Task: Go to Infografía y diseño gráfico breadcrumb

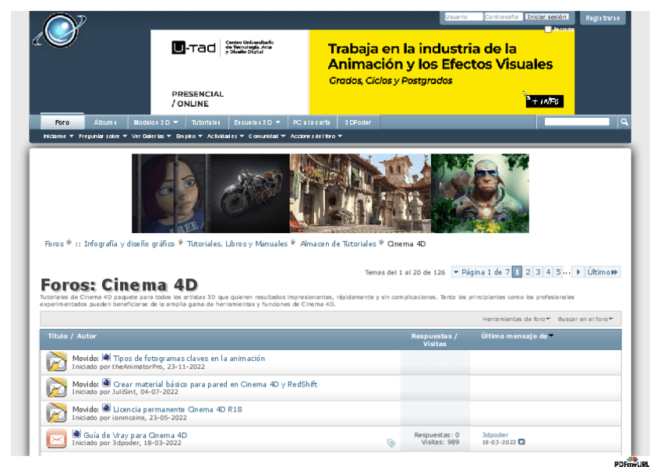Action: click(x=129, y=243)
